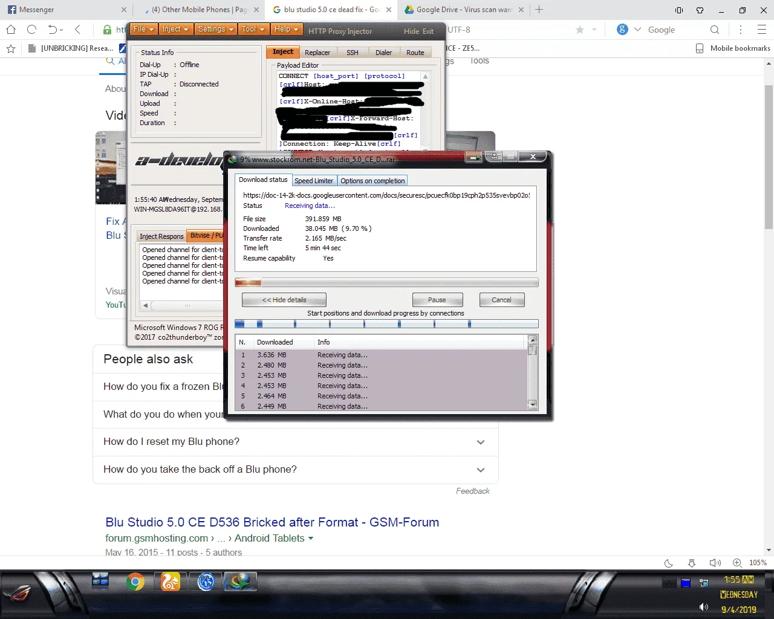Screen dimensions: 774x619
Task: Cancel the download
Action: click(502, 300)
